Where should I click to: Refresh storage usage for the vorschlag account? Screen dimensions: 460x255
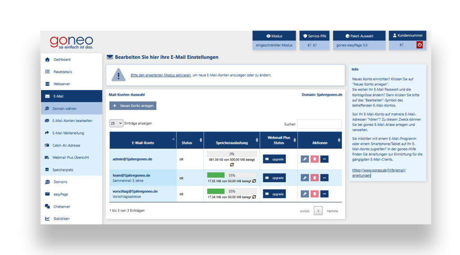click(x=254, y=197)
